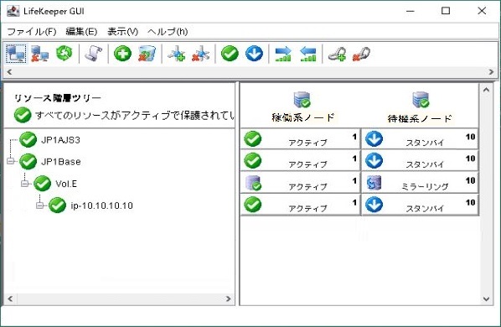The height and width of the screenshot is (327, 501).
Task: Click the green plus Create Resource icon
Action: [122, 54]
